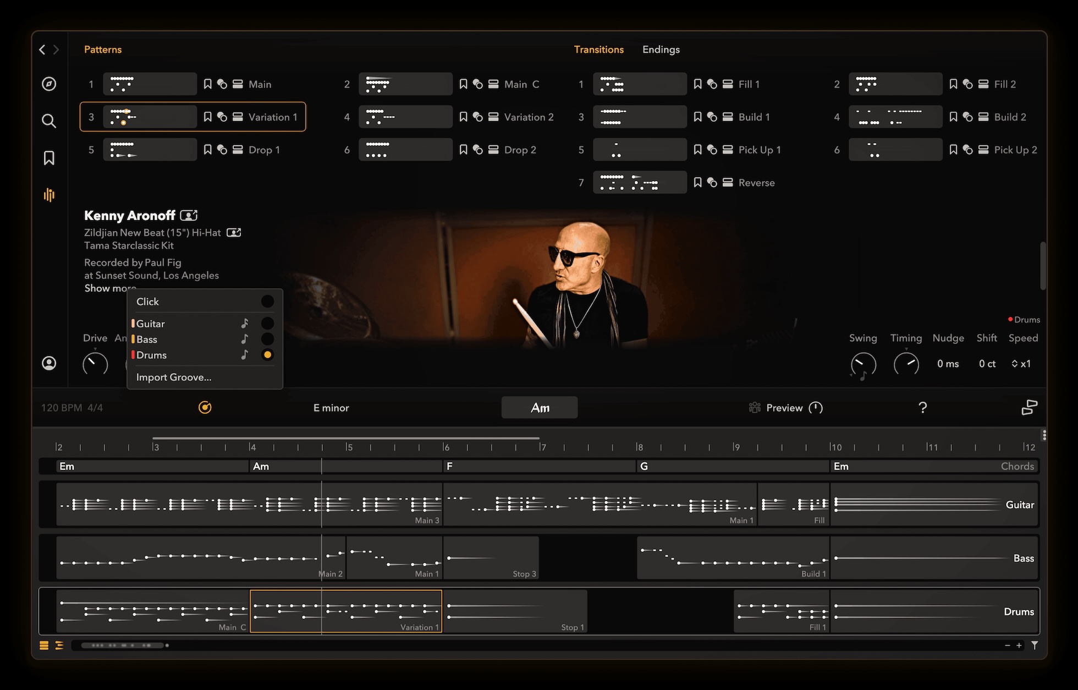
Task: Click the card icon beside Zildjian Hi-Hat
Action: tap(234, 233)
